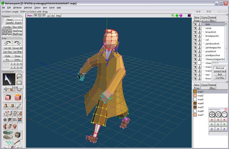The image size is (229, 149).
Task: Select the Magnet tool
Action: point(10,113)
